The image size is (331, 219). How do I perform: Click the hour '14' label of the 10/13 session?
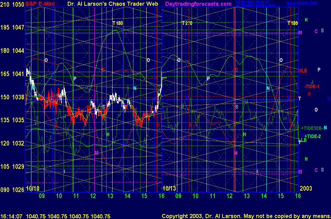264,196
